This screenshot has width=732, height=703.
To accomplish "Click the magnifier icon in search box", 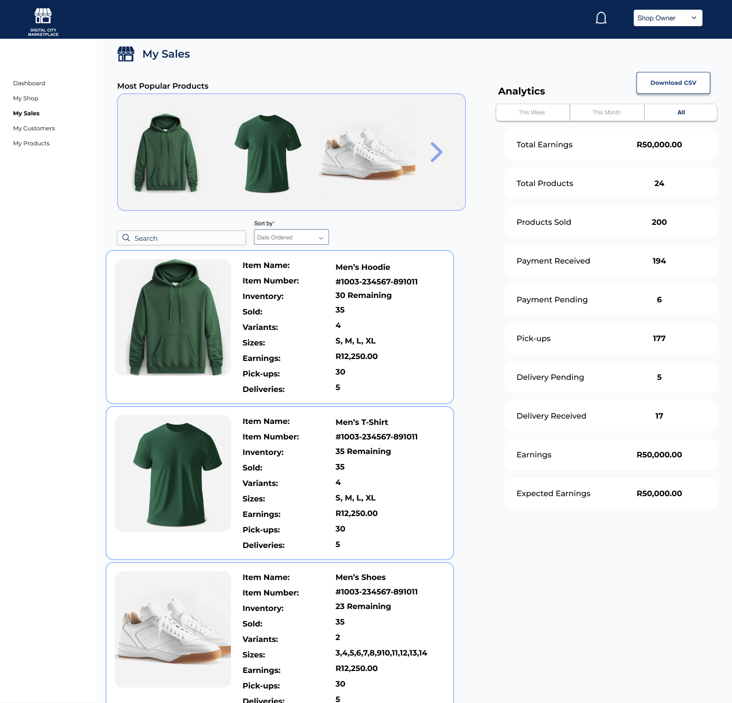I will pyautogui.click(x=126, y=238).
